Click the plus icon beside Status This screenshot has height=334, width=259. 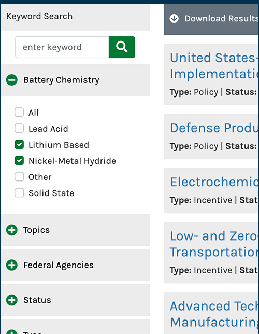(x=12, y=300)
